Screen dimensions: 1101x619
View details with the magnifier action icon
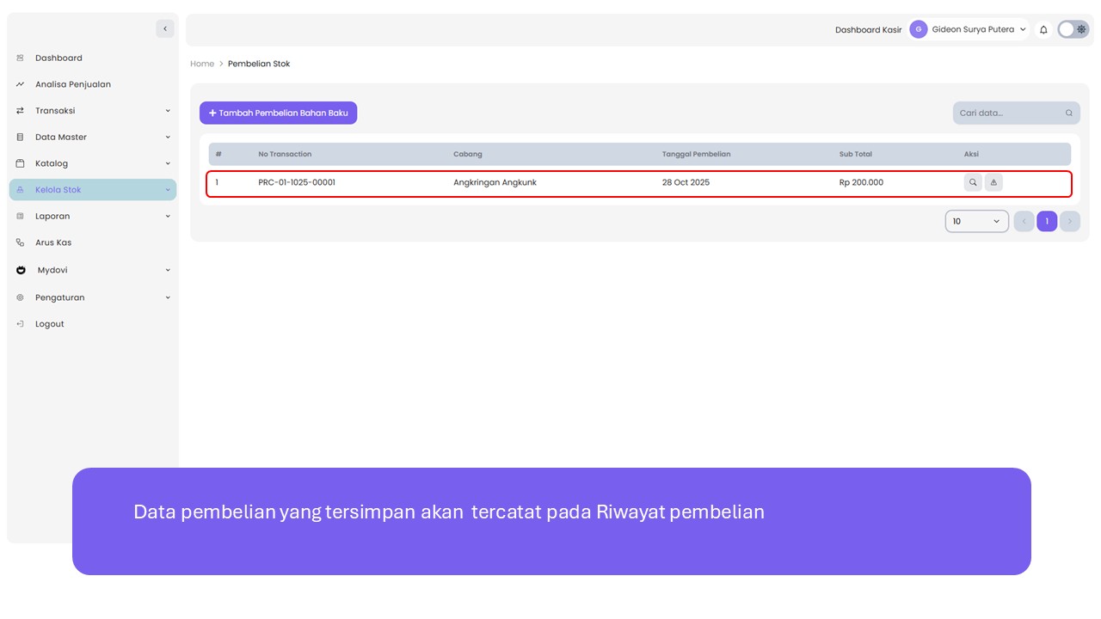coord(973,182)
